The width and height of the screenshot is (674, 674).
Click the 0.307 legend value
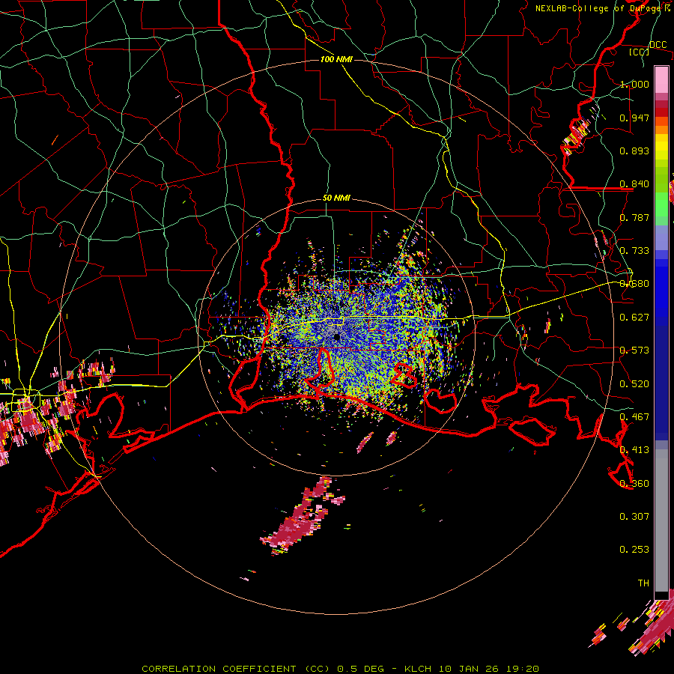point(634,517)
